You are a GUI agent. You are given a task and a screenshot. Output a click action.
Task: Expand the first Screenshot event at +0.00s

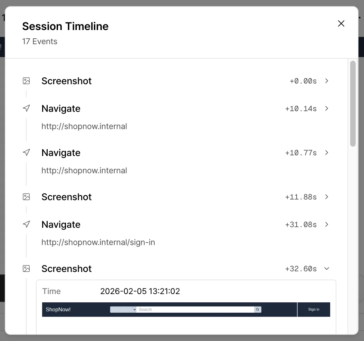tap(327, 81)
